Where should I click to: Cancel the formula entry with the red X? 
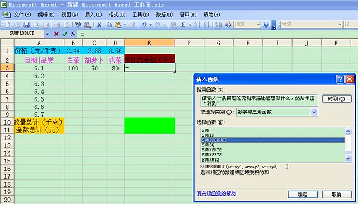click(x=56, y=34)
